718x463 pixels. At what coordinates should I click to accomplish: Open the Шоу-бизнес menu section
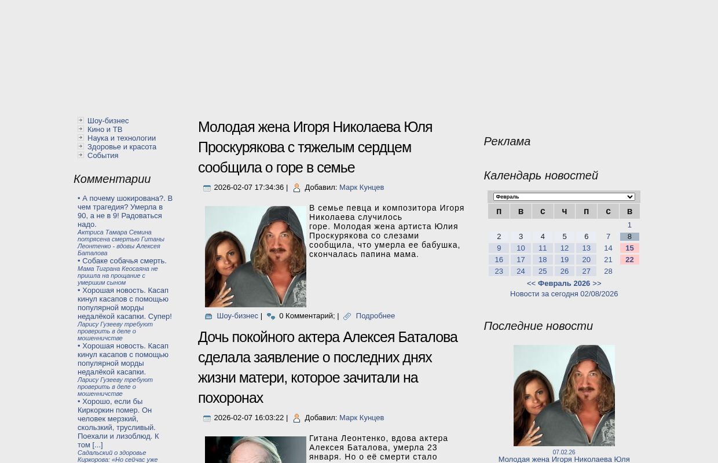(108, 121)
